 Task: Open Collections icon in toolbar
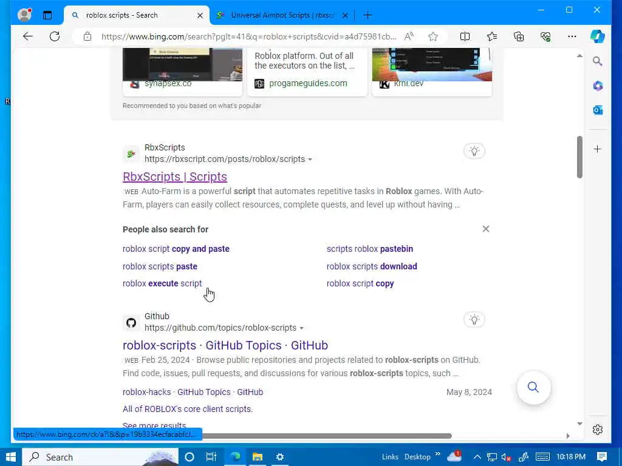(x=519, y=36)
